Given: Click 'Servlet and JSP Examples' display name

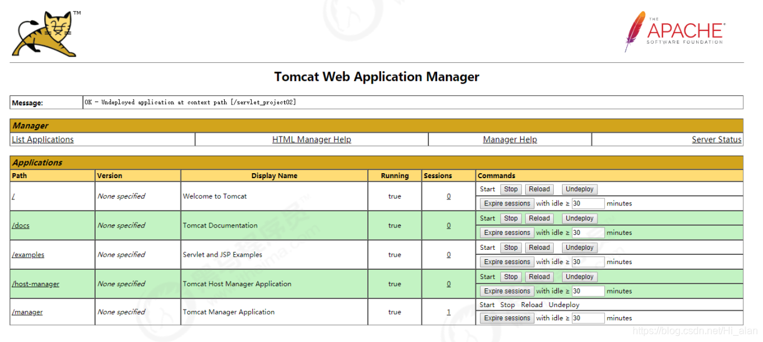Looking at the screenshot, I should (222, 255).
